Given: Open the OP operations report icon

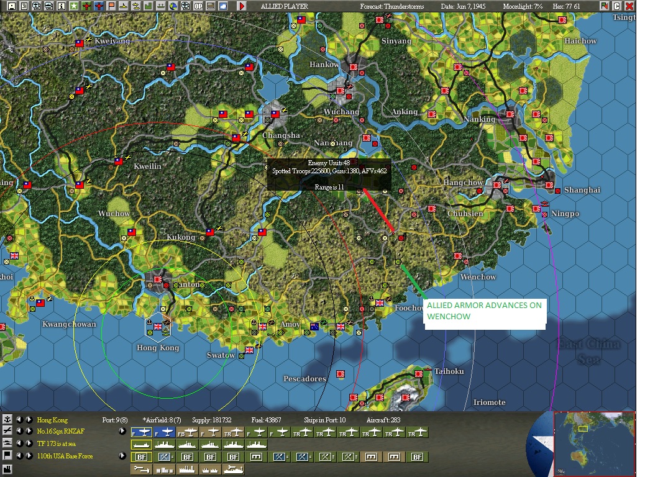Looking at the screenshot, I should [x=198, y=6].
